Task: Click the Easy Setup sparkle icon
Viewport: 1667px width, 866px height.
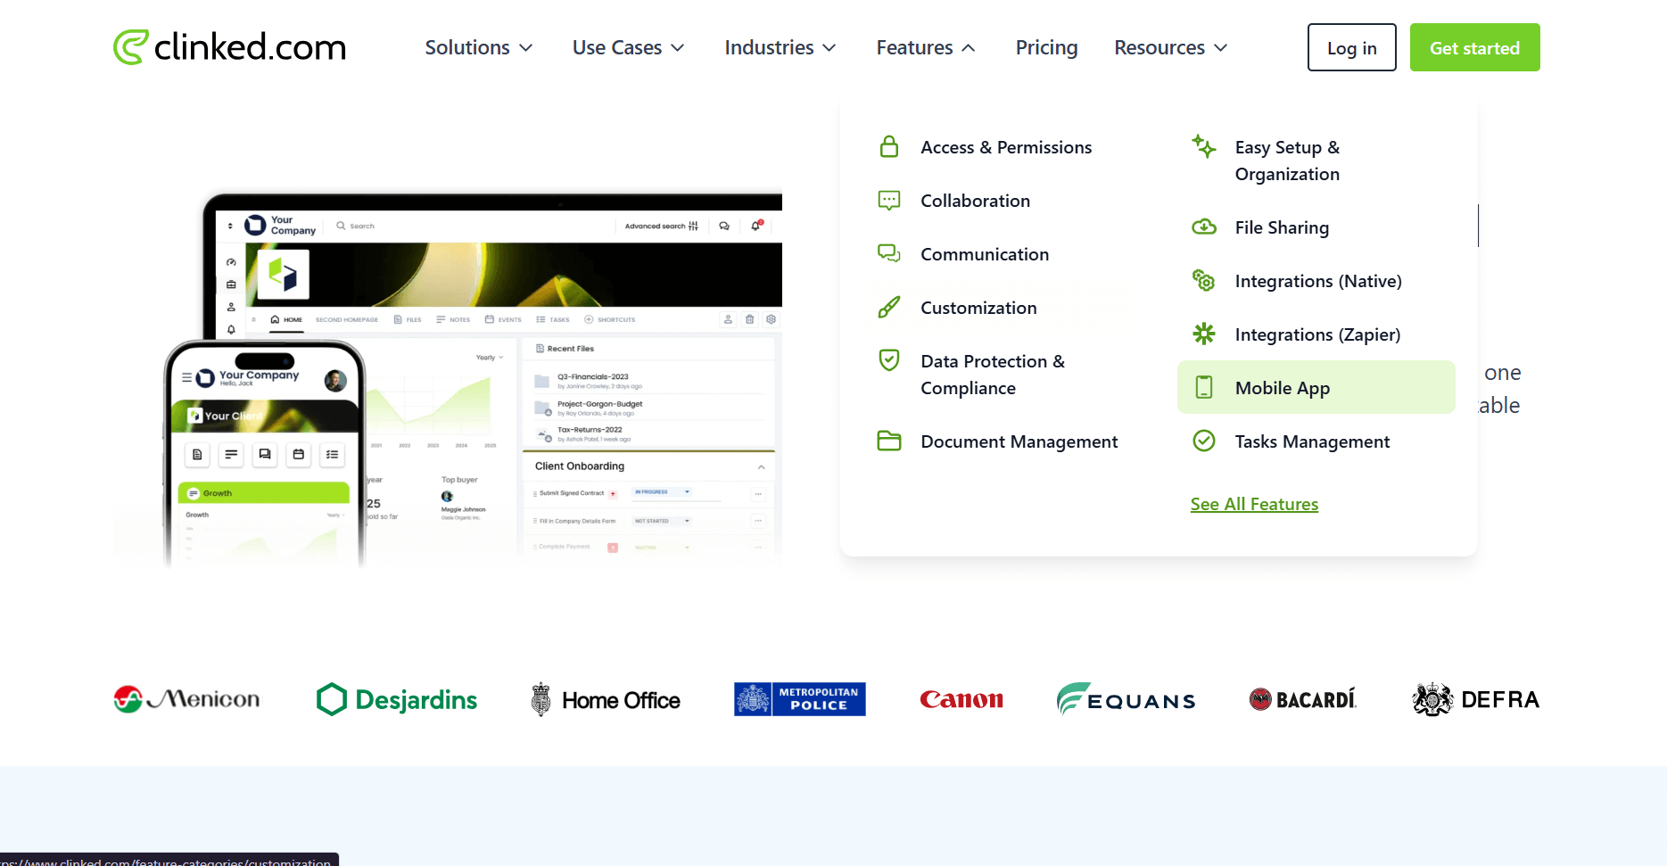Action: (1204, 146)
